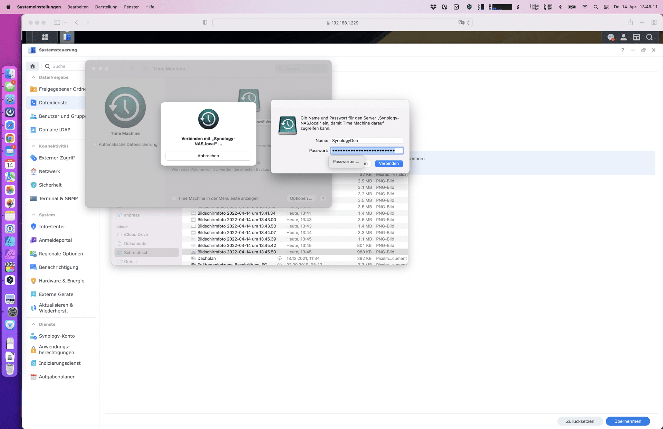Select Schreibtisch in Finder sidebar
This screenshot has width=663, height=429.
point(146,253)
